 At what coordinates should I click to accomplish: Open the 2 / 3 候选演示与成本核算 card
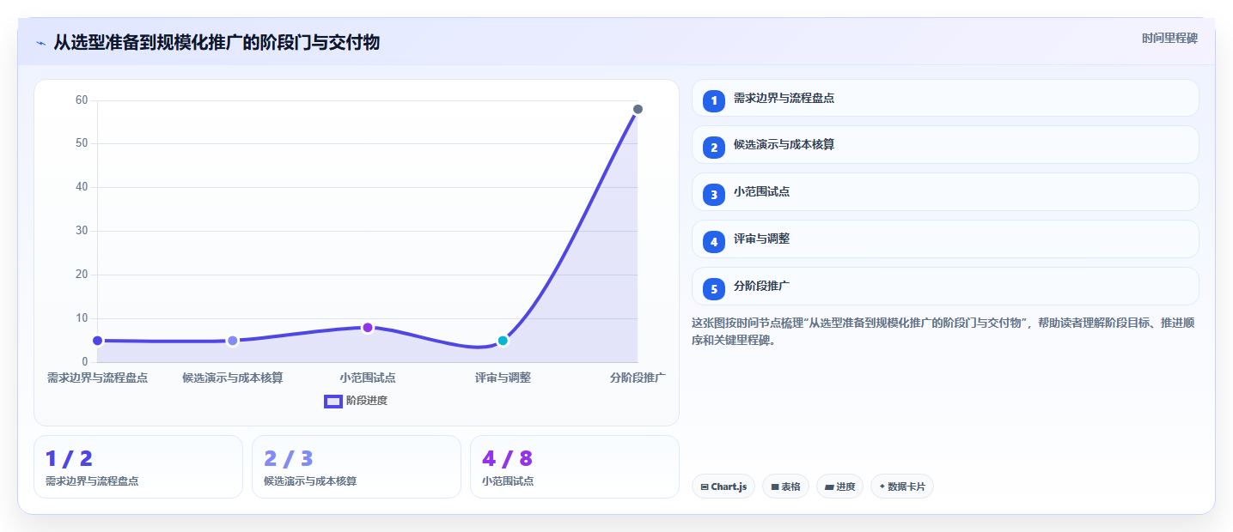[x=357, y=467]
